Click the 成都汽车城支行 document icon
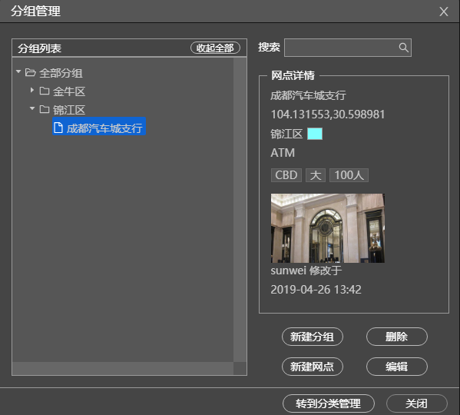Viewport: 460px width, 415px height. (x=58, y=128)
